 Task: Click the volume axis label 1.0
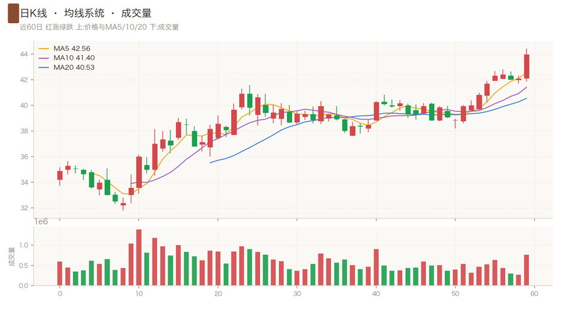pos(24,246)
